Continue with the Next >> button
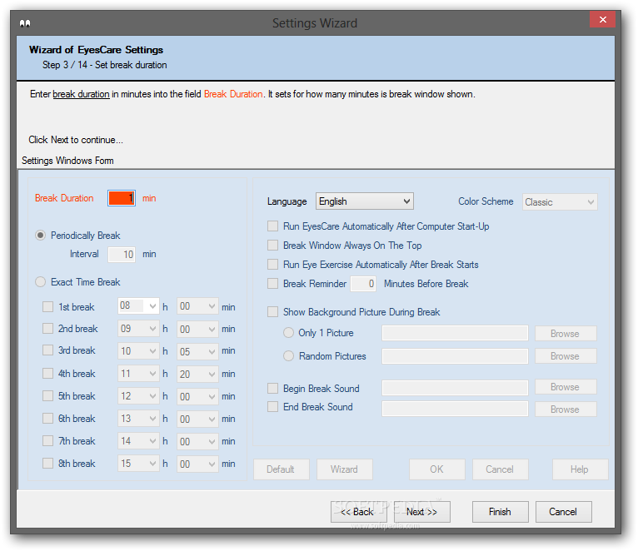 coord(422,512)
